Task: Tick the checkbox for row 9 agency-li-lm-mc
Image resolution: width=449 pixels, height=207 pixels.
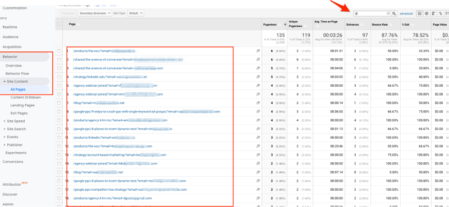Action: [x=59, y=120]
